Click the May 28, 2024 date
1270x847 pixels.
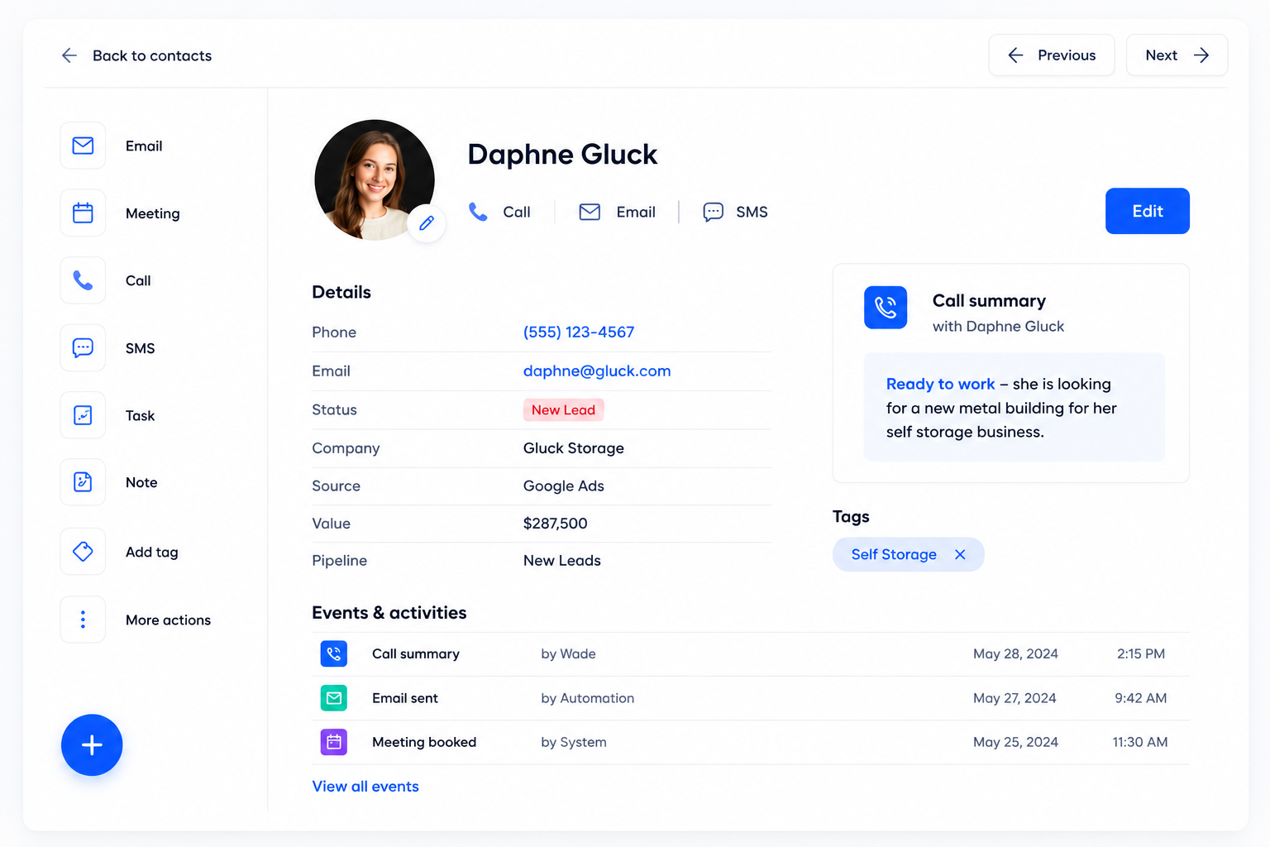(x=1015, y=653)
